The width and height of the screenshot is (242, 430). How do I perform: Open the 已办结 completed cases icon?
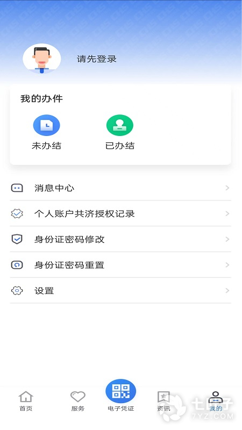[119, 125]
